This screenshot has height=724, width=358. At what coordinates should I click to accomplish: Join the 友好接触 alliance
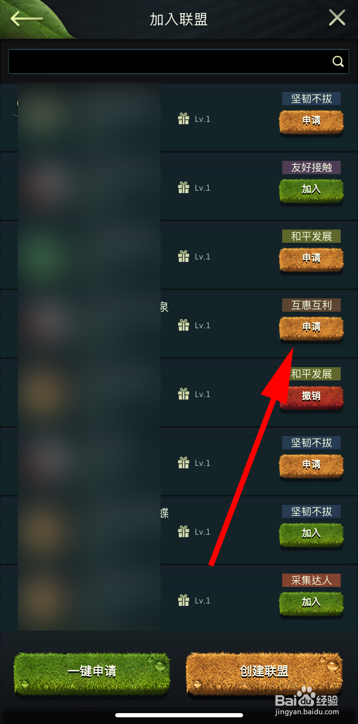[311, 190]
